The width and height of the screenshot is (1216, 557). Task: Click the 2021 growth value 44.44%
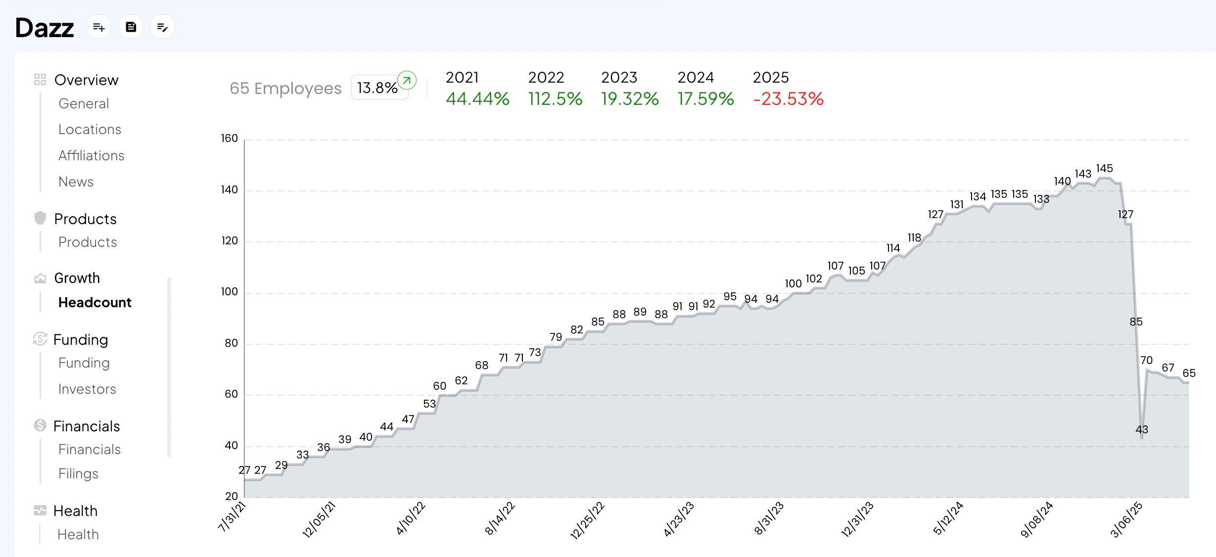(477, 99)
